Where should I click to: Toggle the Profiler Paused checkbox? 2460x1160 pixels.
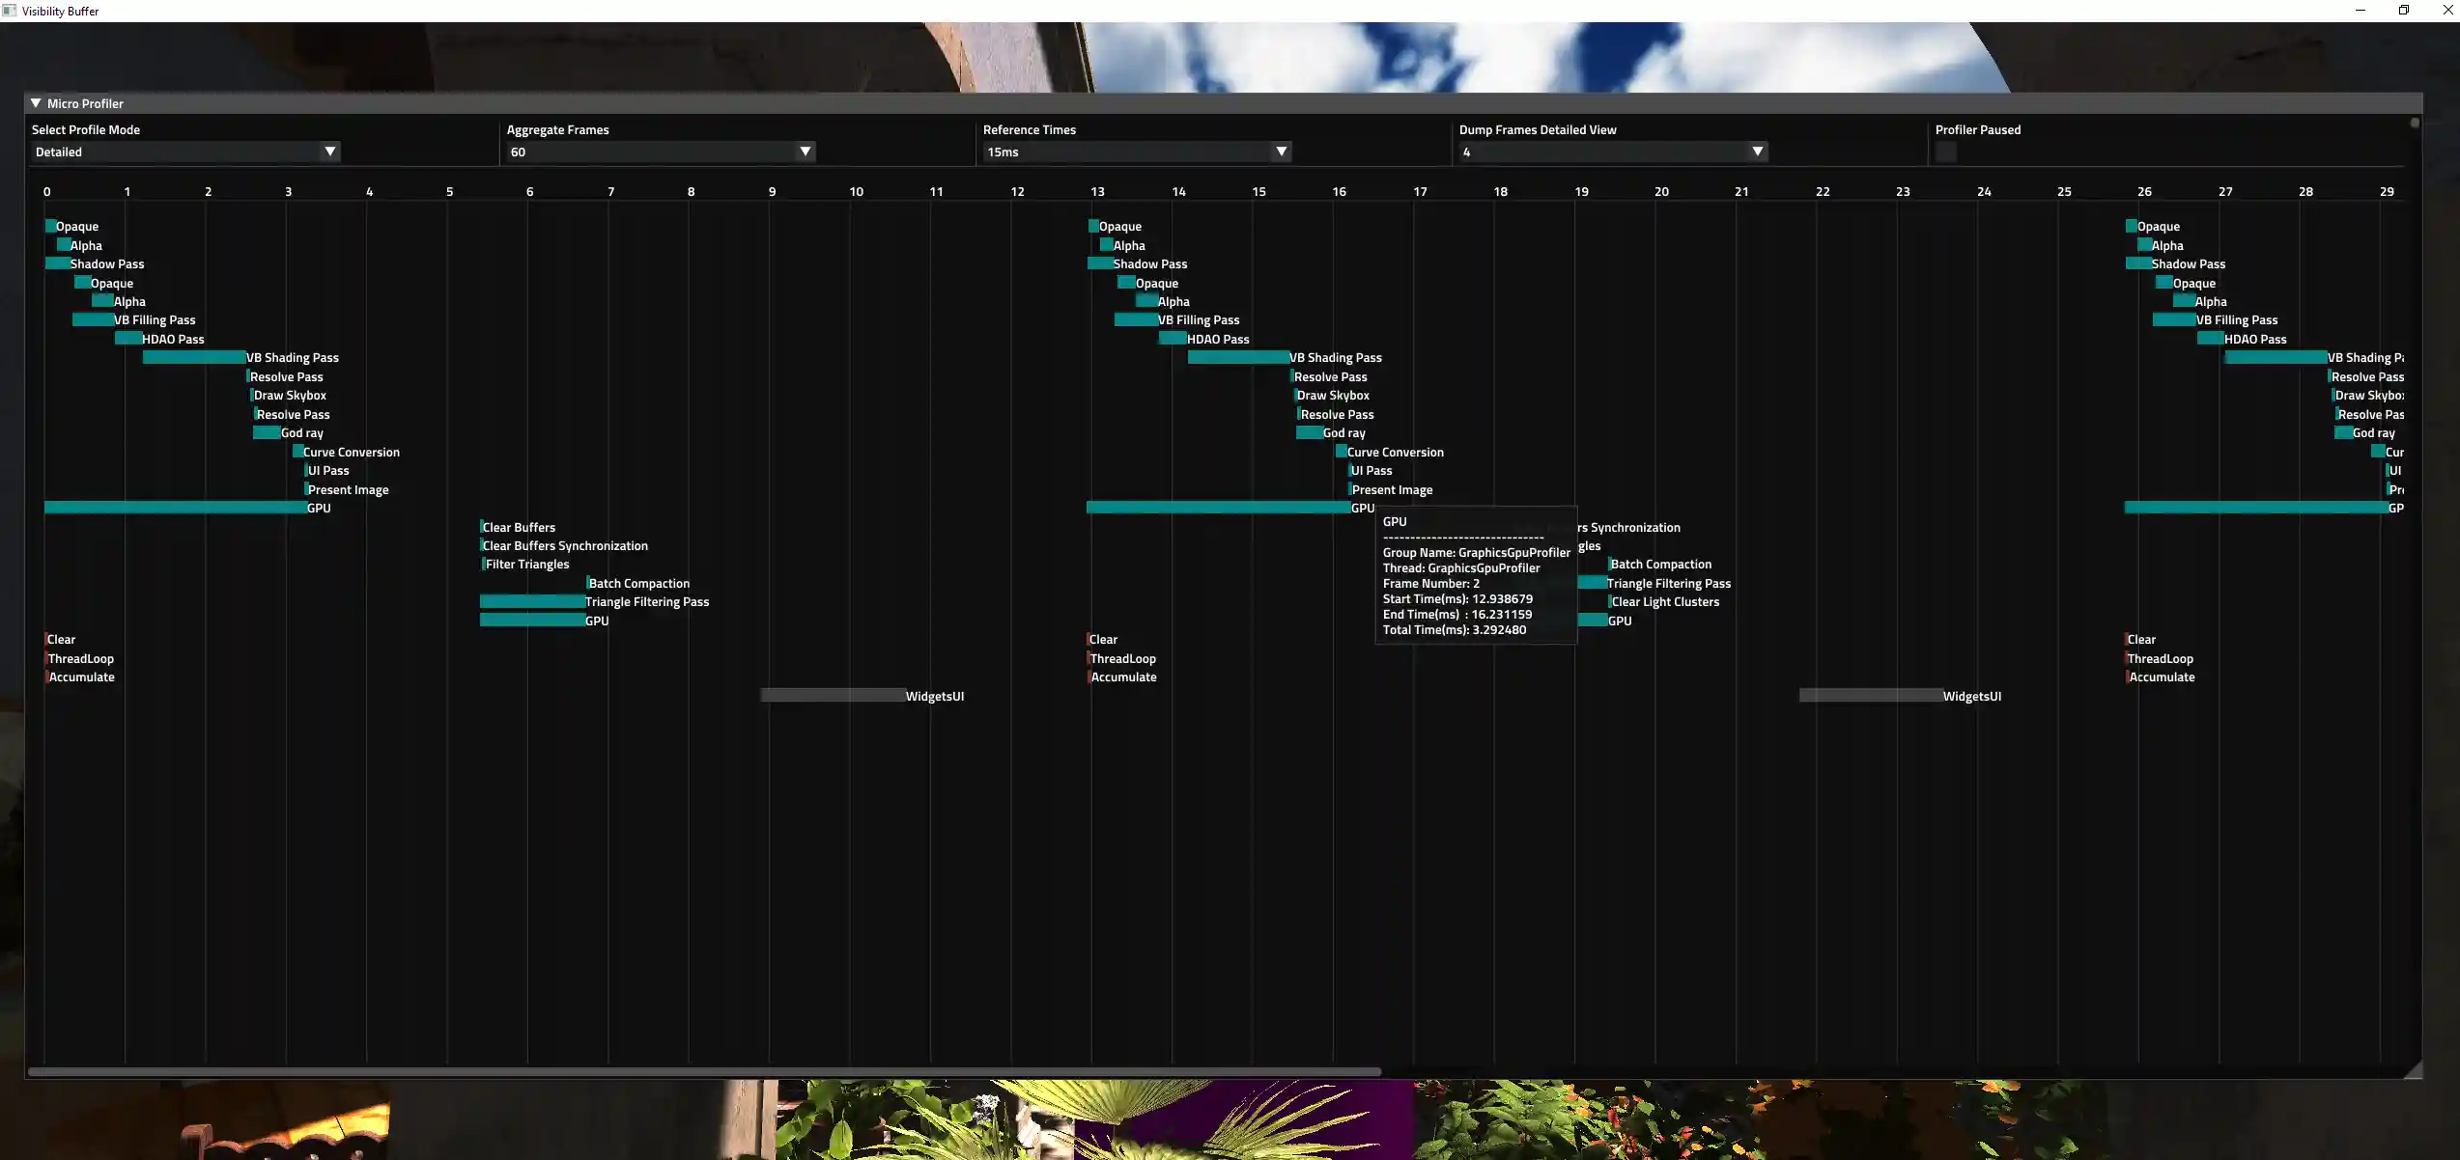[x=1946, y=152]
